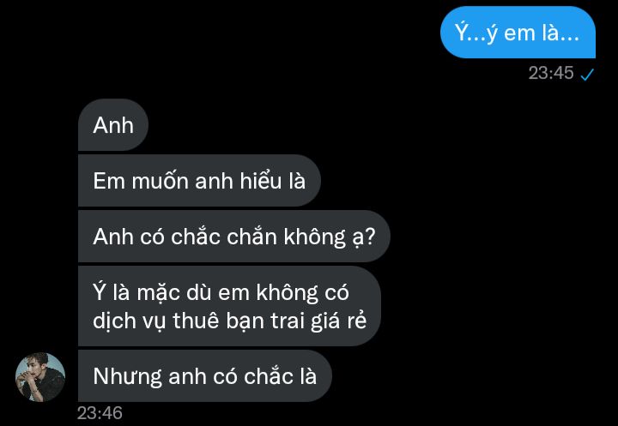Click the question mark after "không ạ"
This screenshot has height=426, width=618.
370,237
